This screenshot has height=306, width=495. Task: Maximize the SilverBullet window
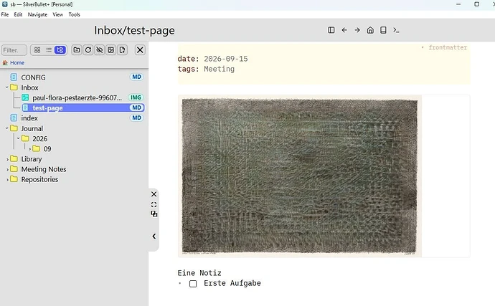click(x=476, y=4)
